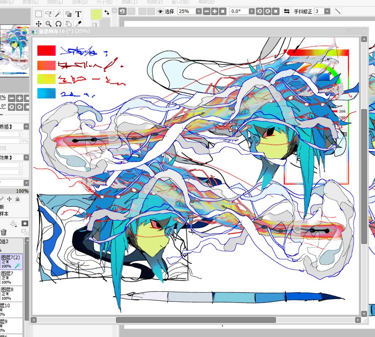Toggle straight line drawing mode
Screen dimensions: 375x337
[338, 11]
